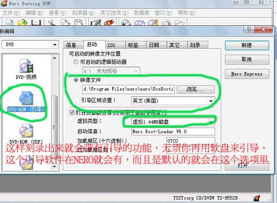
Task: Open the 帮助(H) menu
Action: [187, 13]
